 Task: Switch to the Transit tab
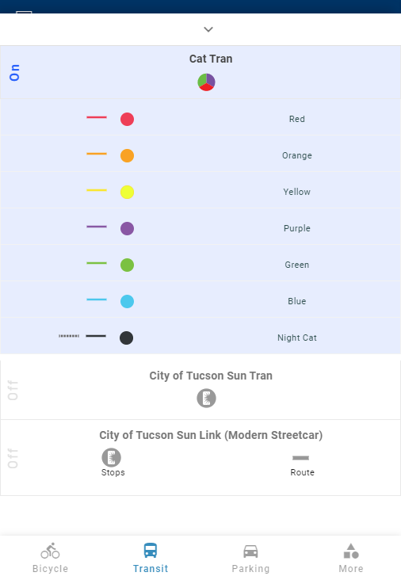[x=151, y=558]
